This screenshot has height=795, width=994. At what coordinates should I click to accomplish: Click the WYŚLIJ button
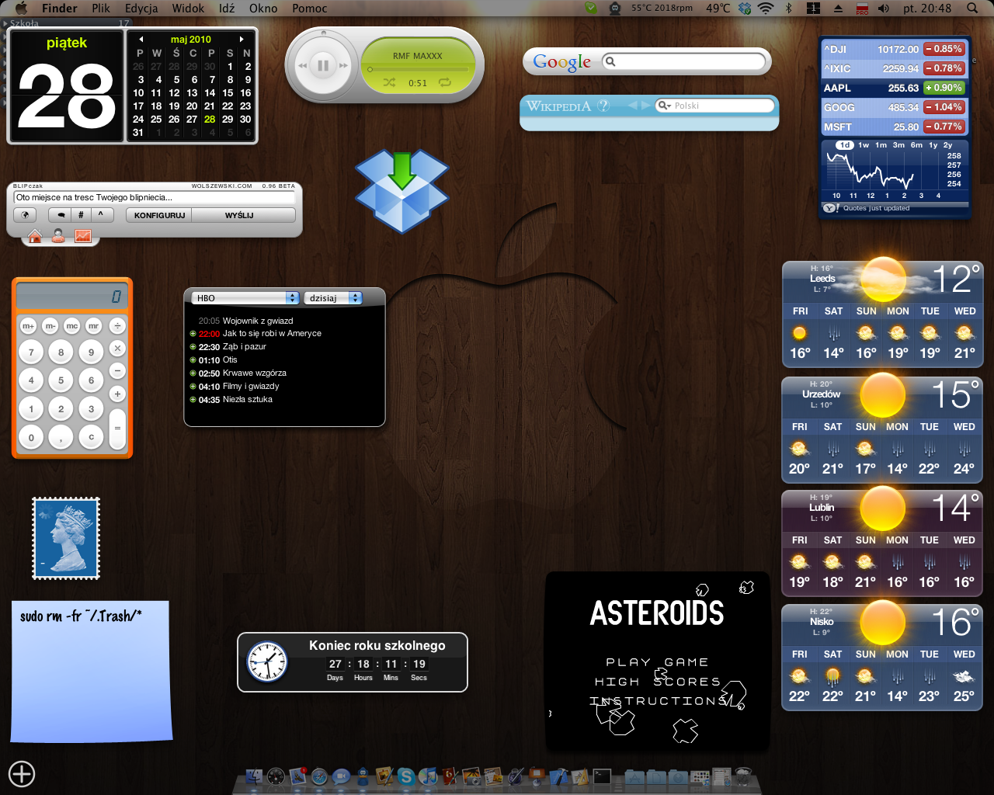[239, 215]
